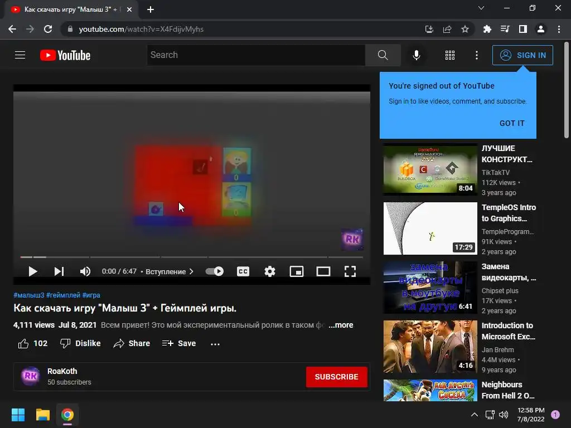Enable miniplayer mode
The width and height of the screenshot is (571, 428).
[x=297, y=271]
